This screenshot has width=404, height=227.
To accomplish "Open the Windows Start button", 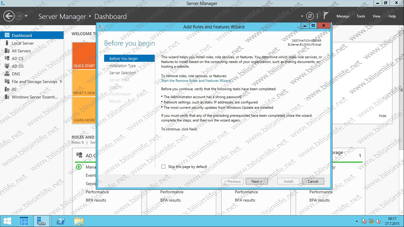I will [8, 221].
